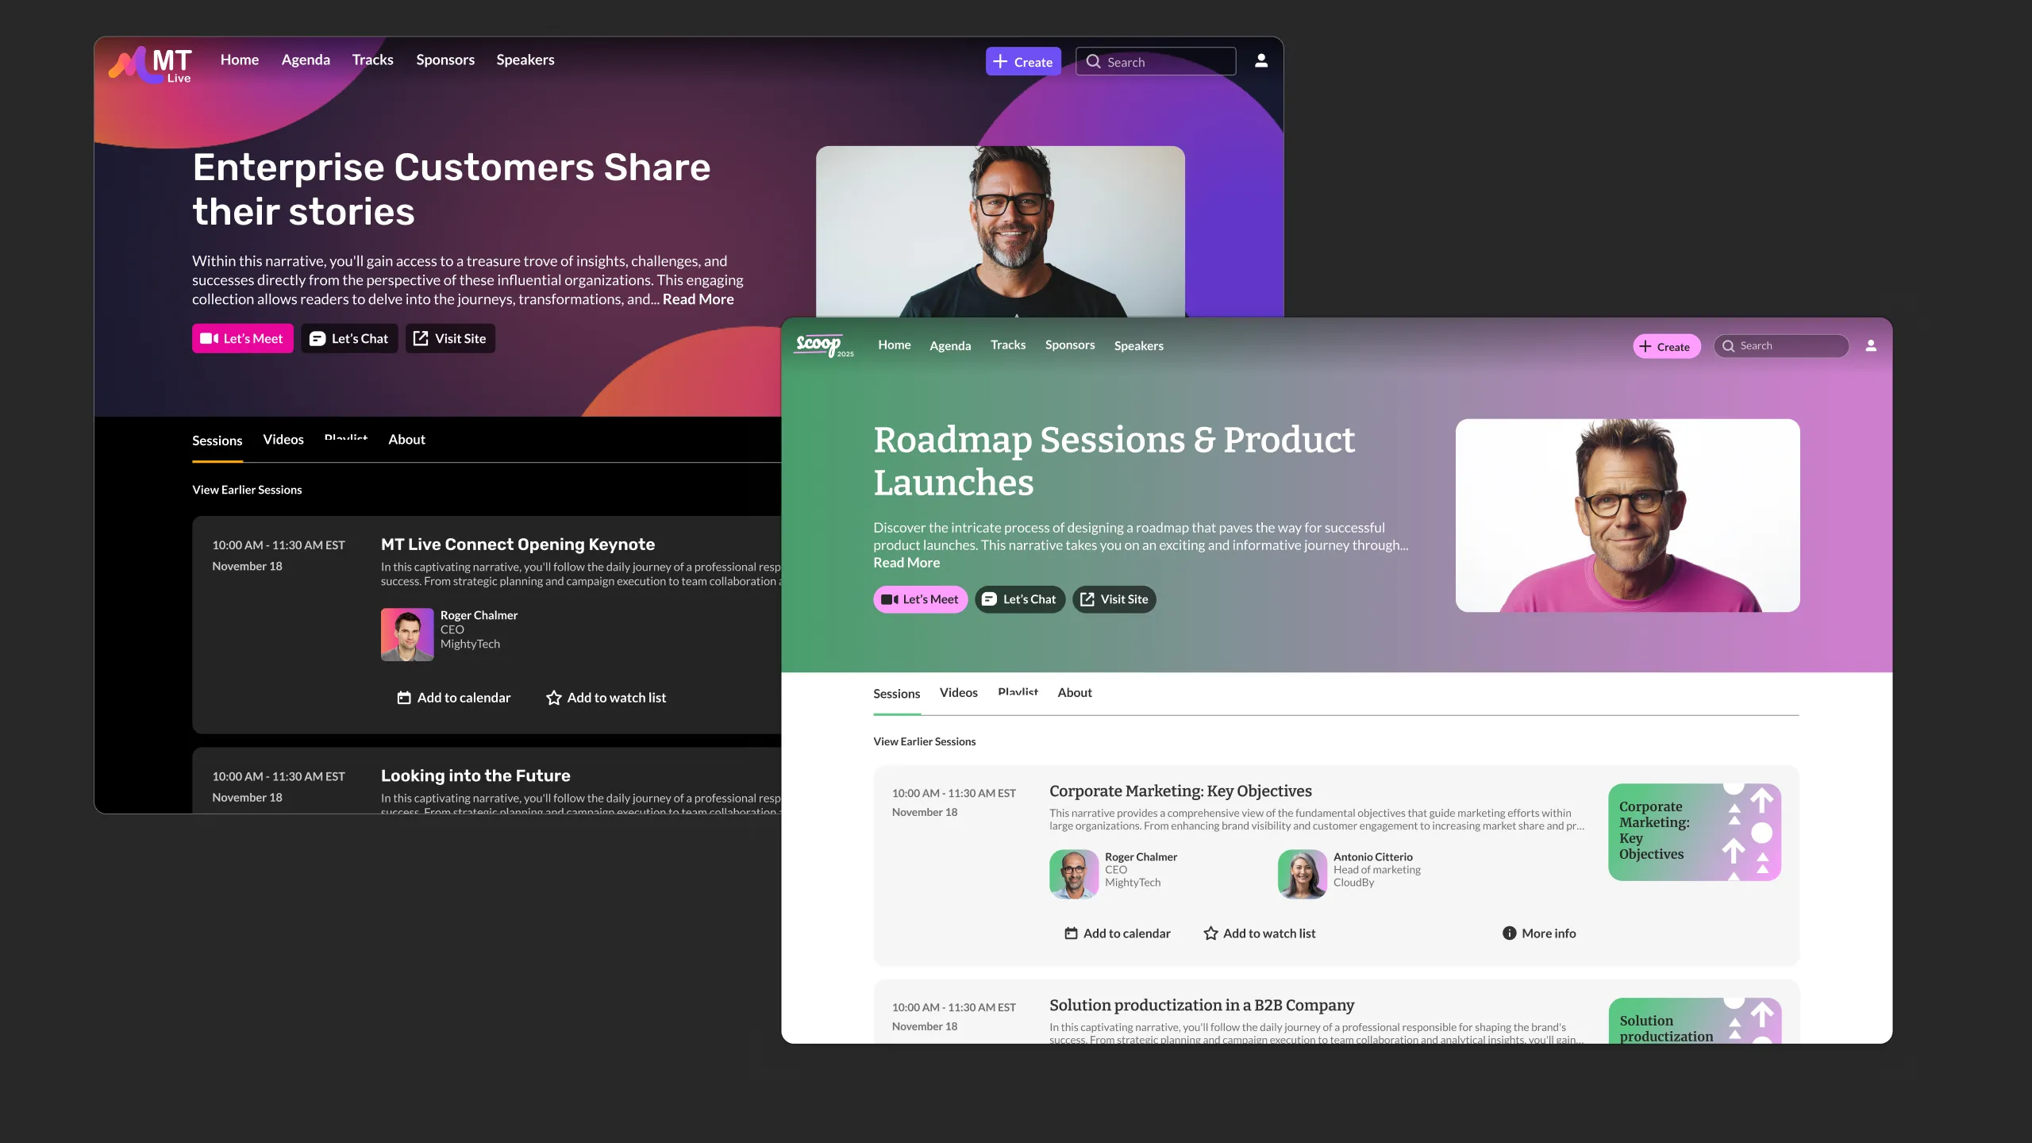The width and height of the screenshot is (2032, 1143).
Task: Click the MT Live logo
Action: [151, 64]
